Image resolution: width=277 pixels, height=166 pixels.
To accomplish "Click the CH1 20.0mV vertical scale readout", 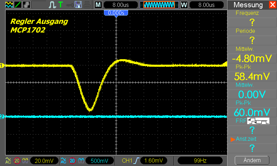I will tap(44, 160).
